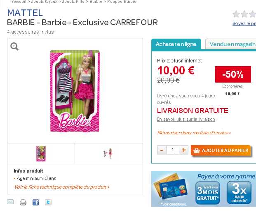Select the boxed Barbie thumbnail

(41, 154)
